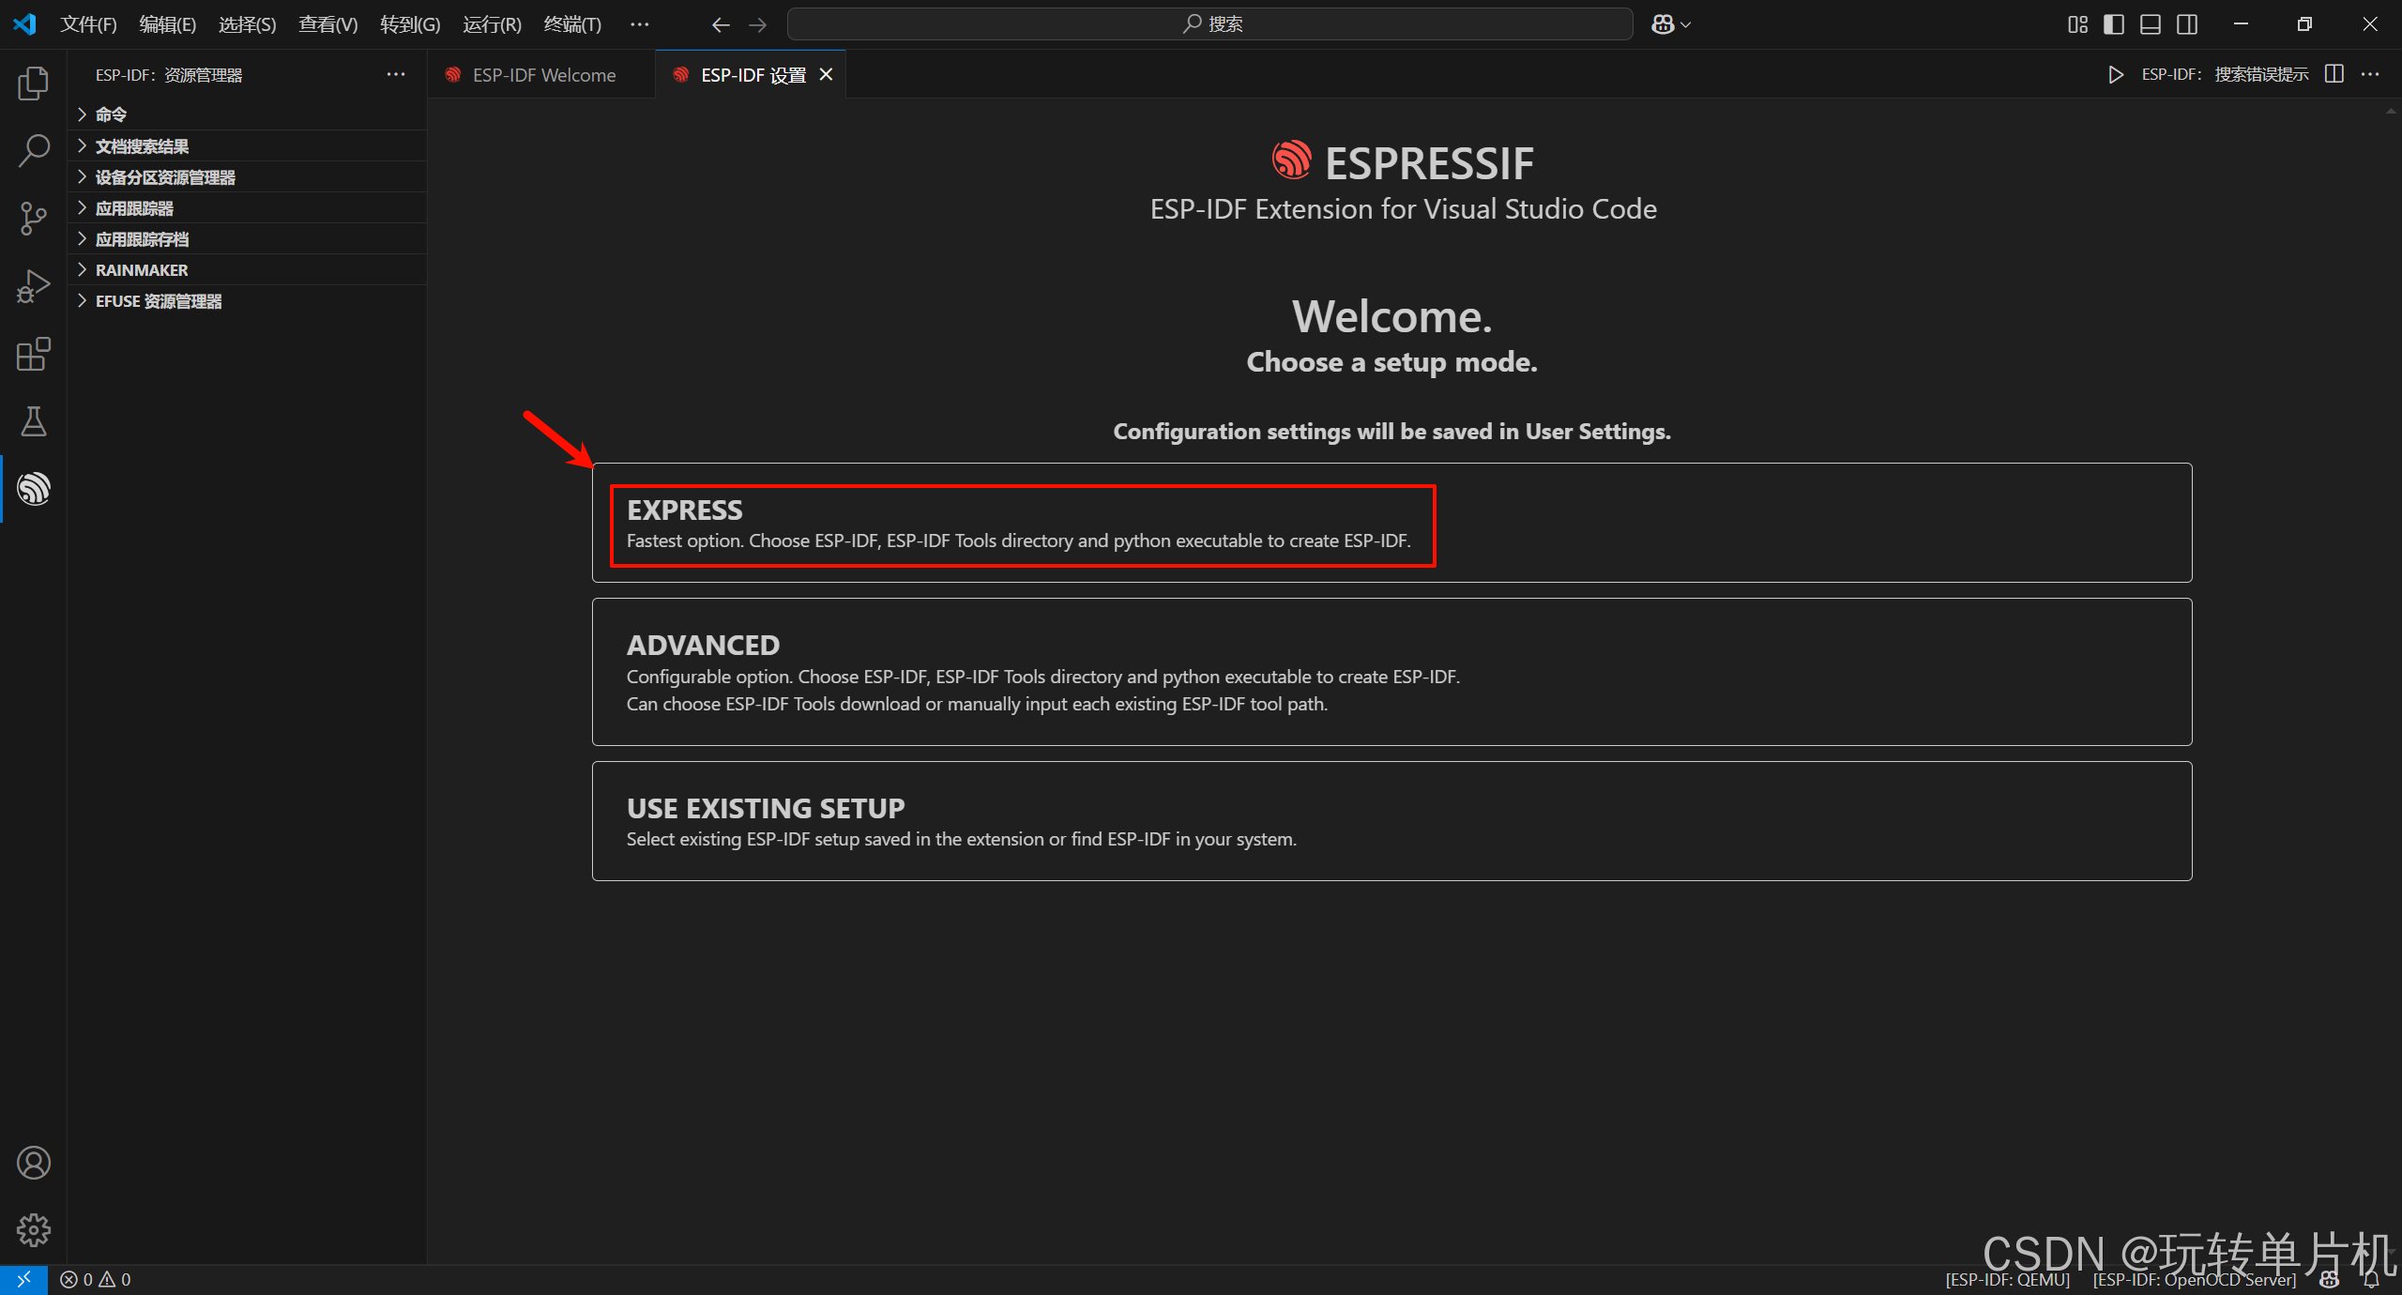Select the ESP-IDF extension icon in activity bar
This screenshot has height=1295, width=2402.
34,488
